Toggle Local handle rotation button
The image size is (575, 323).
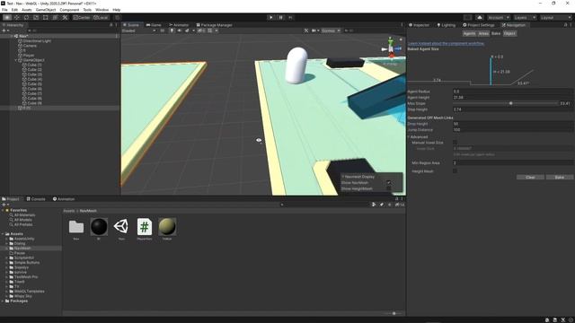(100, 17)
